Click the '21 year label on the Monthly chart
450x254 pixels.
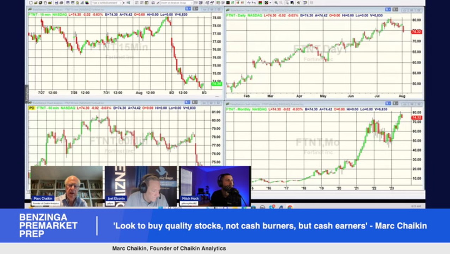pyautogui.click(x=356, y=188)
